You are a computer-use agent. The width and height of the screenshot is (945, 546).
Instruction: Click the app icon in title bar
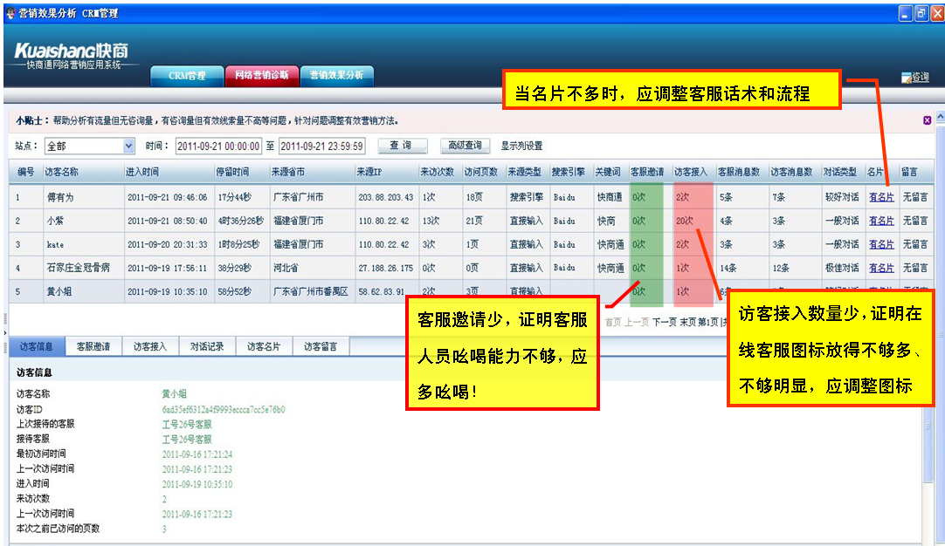(10, 13)
